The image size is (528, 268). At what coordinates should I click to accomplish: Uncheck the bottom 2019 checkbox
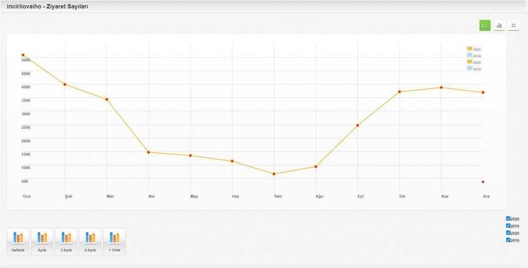pos(508,240)
